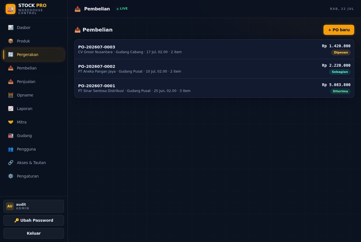Log out using the Keluar button

click(34, 233)
